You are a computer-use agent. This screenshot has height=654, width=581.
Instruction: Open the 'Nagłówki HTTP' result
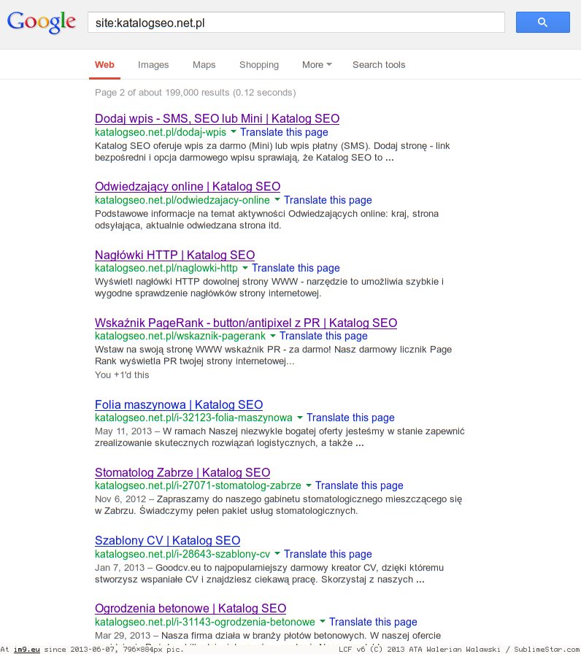point(174,255)
